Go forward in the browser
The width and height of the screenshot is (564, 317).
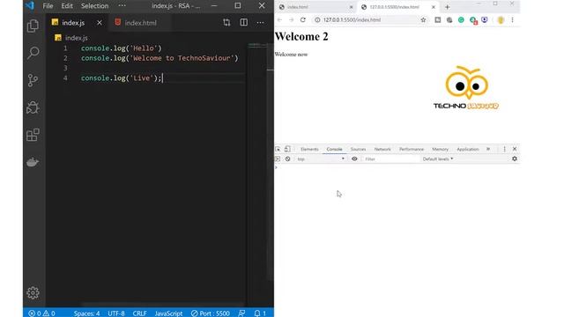point(291,19)
